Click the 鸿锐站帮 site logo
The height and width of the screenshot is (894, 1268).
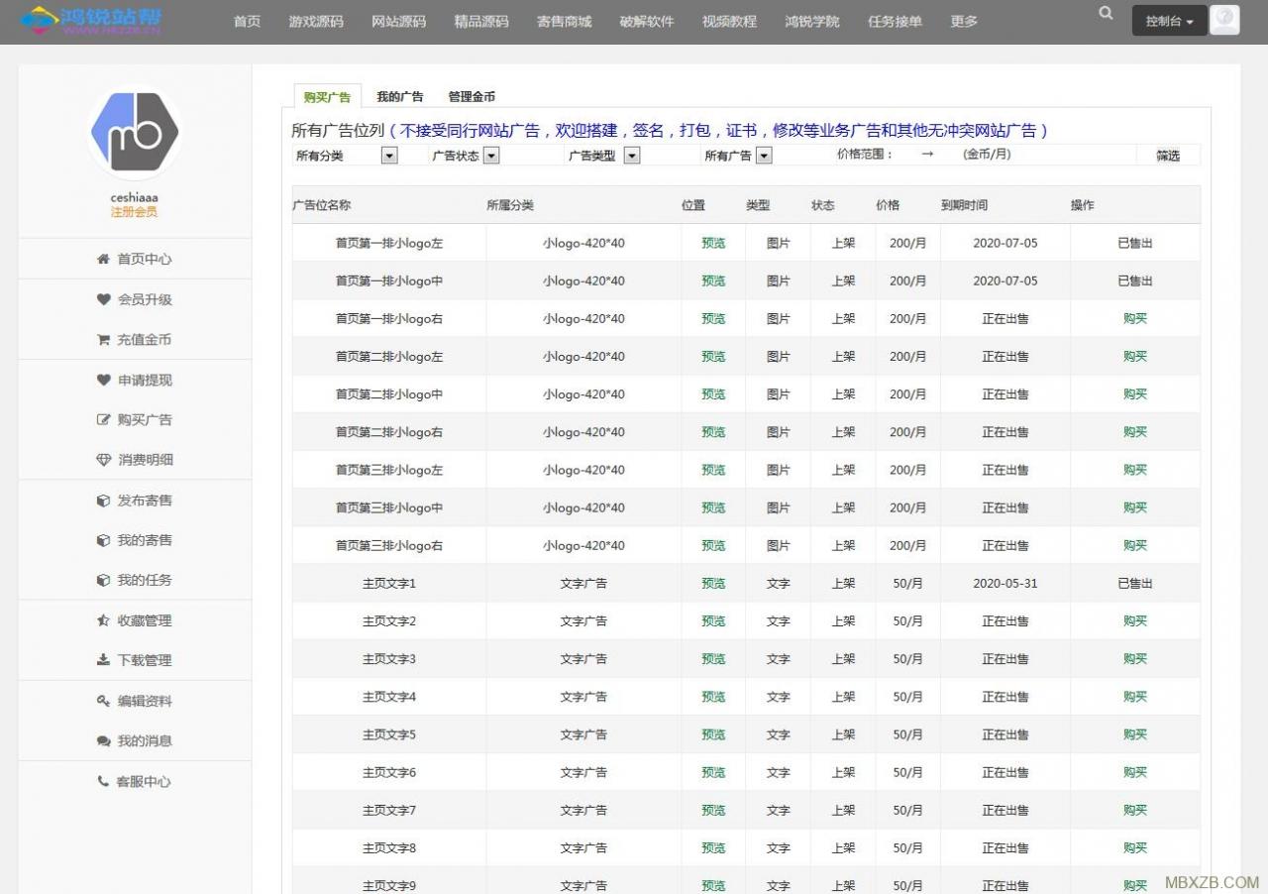coord(93,20)
